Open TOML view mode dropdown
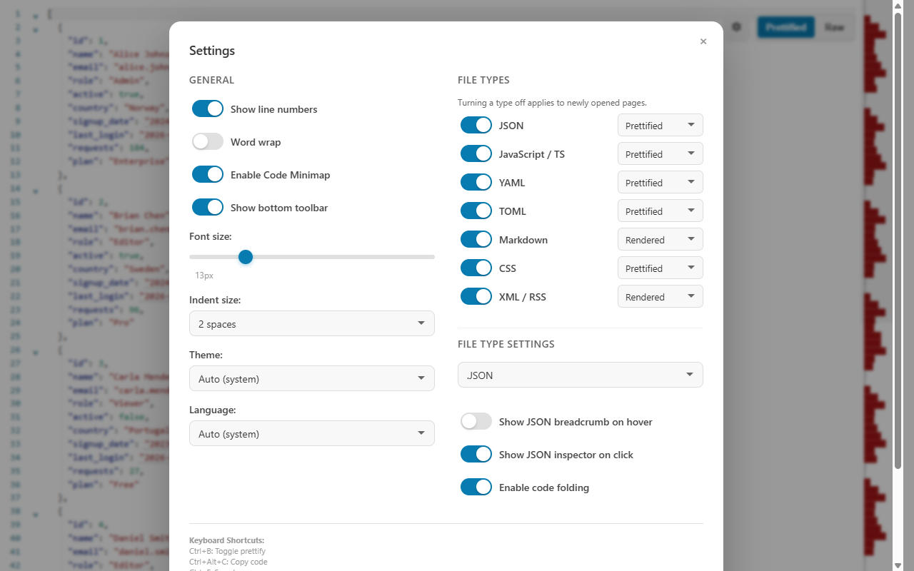The width and height of the screenshot is (914, 571). [661, 211]
